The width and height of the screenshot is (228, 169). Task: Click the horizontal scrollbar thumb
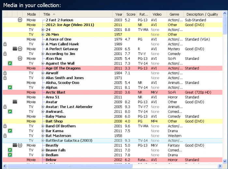tap(70, 166)
